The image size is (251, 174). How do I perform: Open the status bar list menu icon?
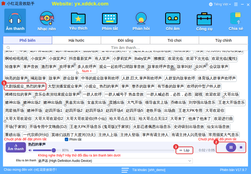(x=125, y=170)
